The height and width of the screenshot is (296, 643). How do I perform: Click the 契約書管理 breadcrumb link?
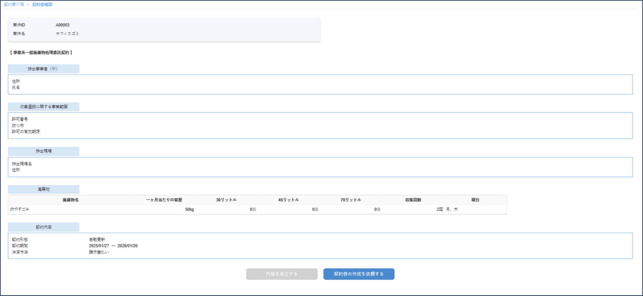click(14, 4)
